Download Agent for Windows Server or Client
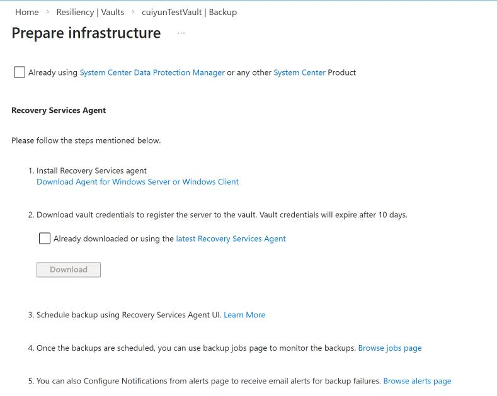Screen dimensions: 497x396 point(137,181)
